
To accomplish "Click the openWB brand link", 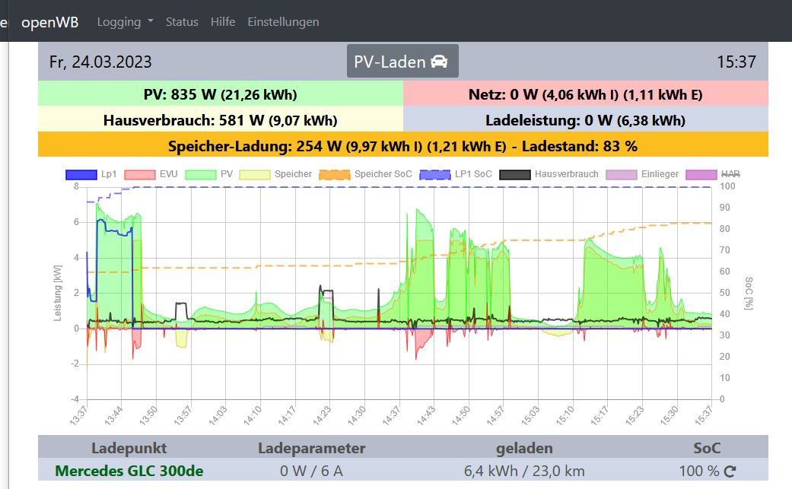I will (x=49, y=22).
